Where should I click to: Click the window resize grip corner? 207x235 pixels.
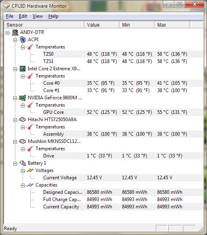201,229
